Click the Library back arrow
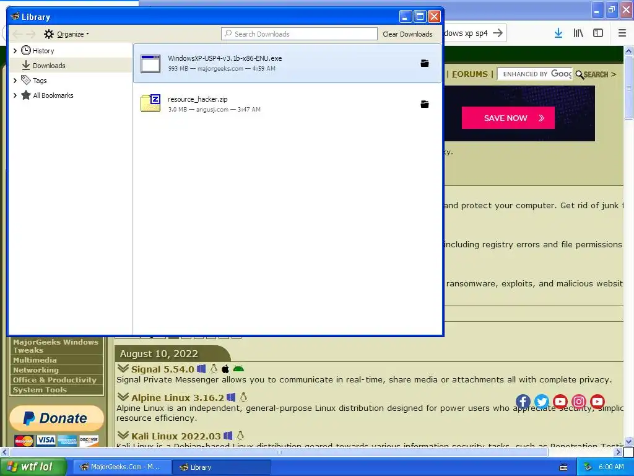634x476 pixels. click(x=17, y=34)
